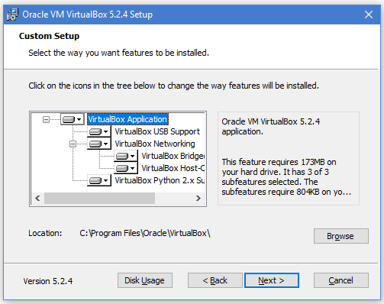The image size is (384, 304).
Task: Go to the previous page with Back
Action: tap(215, 280)
